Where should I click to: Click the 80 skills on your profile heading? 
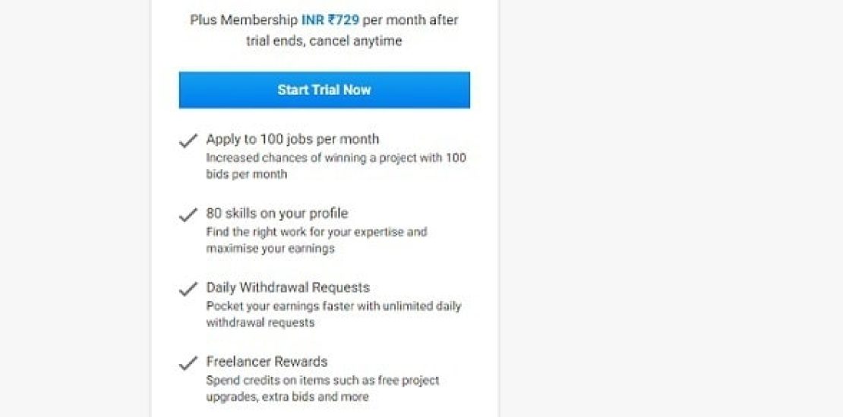[x=276, y=214]
